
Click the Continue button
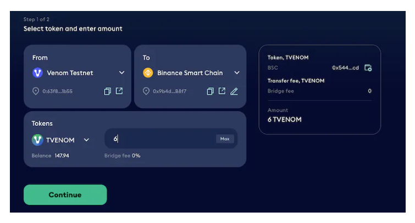65,194
